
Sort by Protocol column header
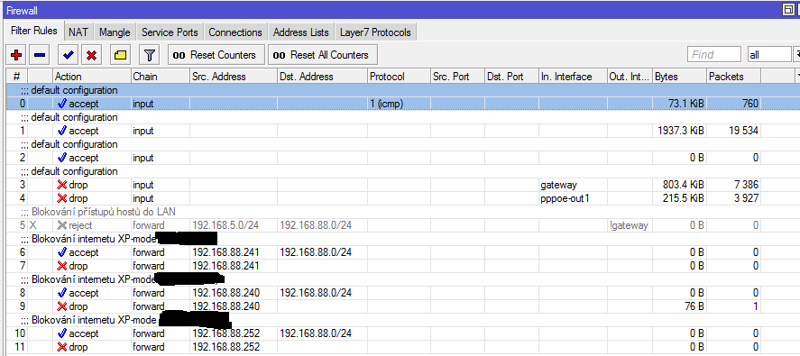[x=399, y=77]
